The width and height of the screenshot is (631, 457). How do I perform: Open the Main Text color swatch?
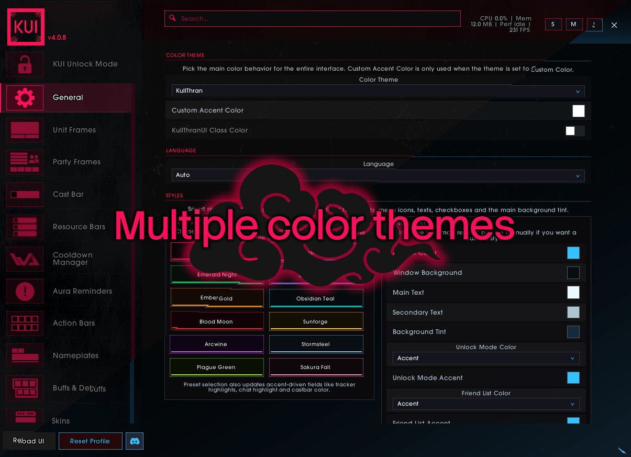(x=573, y=293)
